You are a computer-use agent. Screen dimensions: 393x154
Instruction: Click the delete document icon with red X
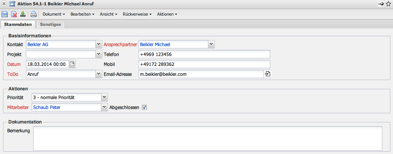(x=14, y=14)
